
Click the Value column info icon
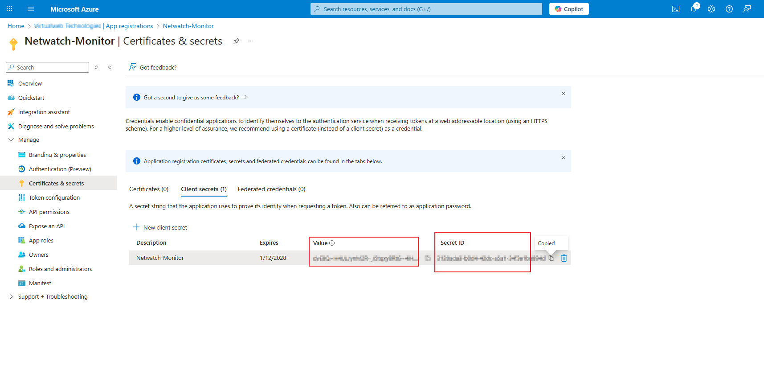tap(332, 243)
